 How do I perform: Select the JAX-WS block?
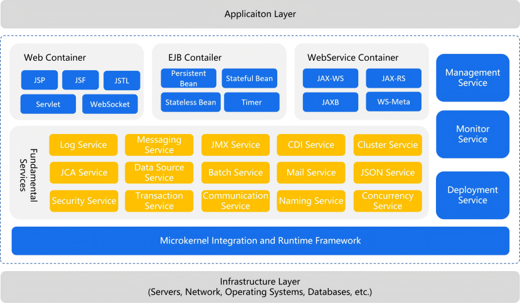coord(331,78)
